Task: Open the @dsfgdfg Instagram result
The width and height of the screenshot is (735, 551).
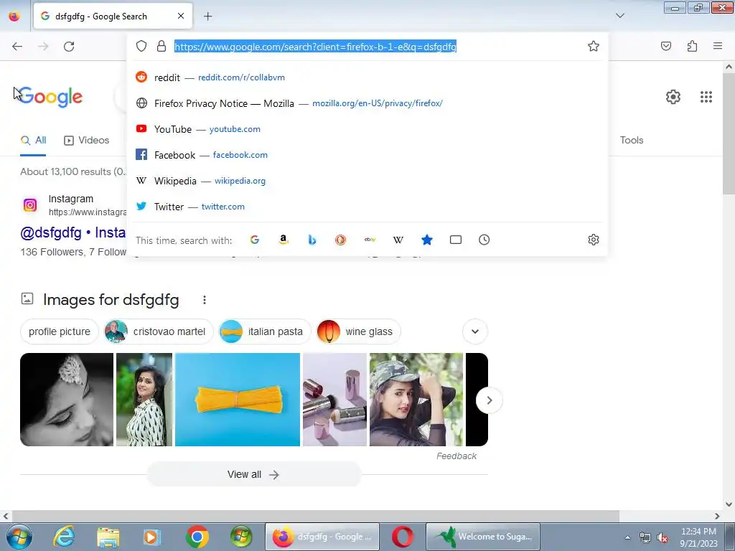Action: tap(72, 232)
